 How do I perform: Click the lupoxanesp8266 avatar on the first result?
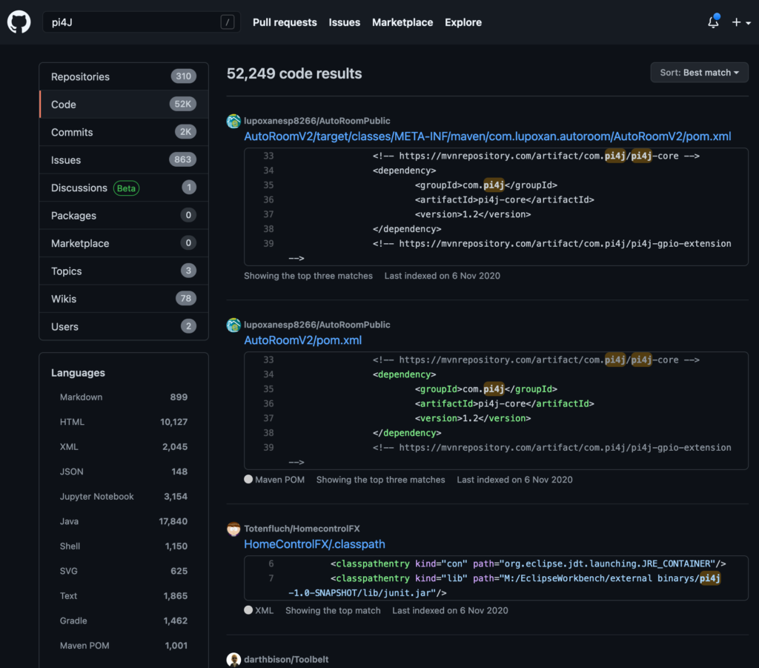(x=233, y=121)
